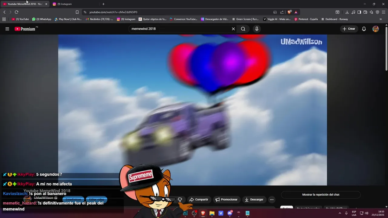Screen dimensions: 388x218
Task: Bookmark this page in the address bar
Action: 77,12
